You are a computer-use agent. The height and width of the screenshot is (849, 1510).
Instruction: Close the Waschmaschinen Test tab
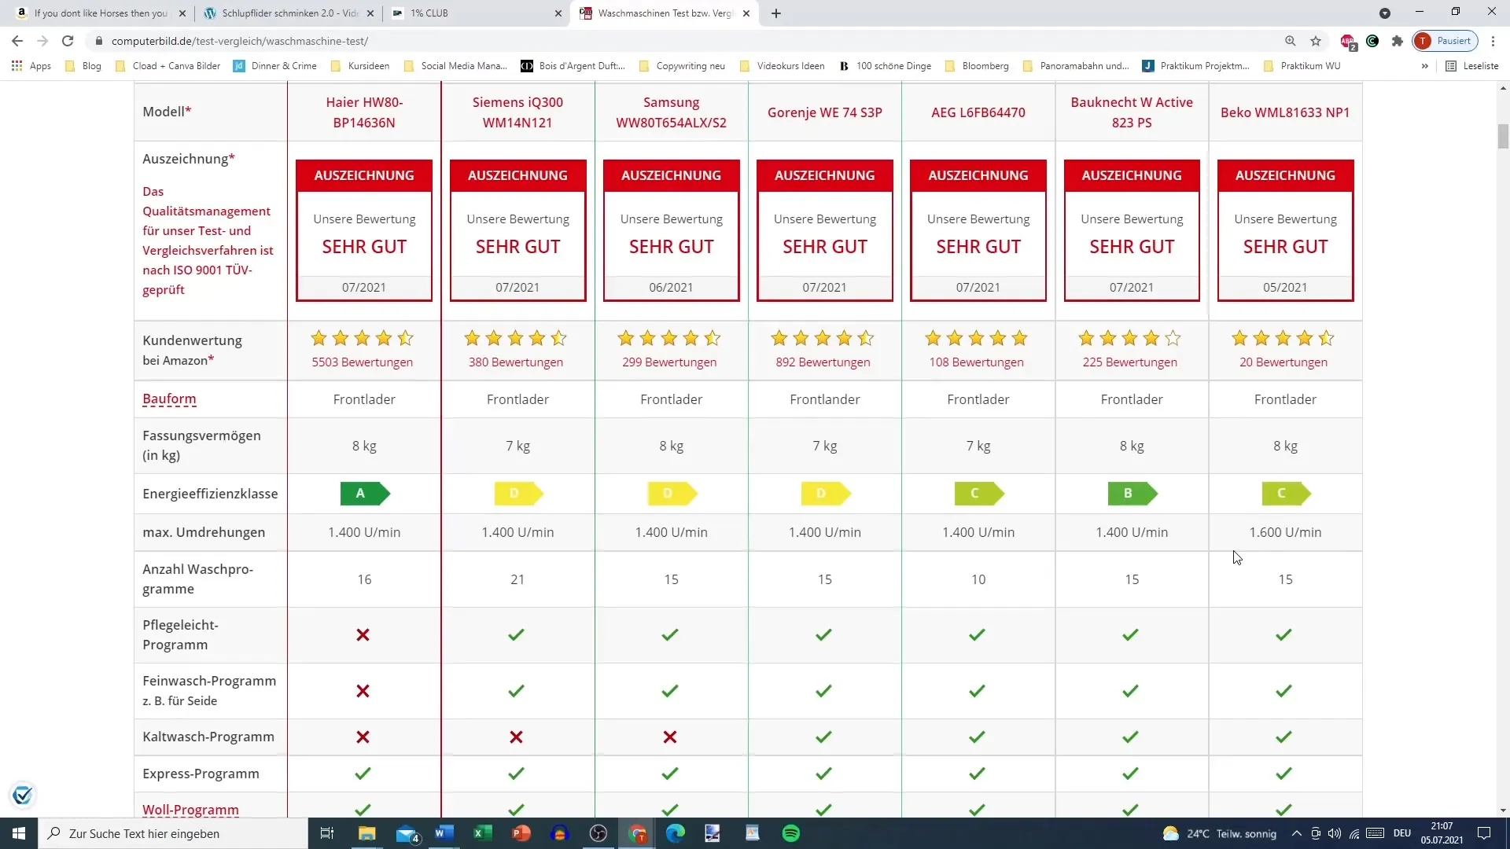(746, 13)
